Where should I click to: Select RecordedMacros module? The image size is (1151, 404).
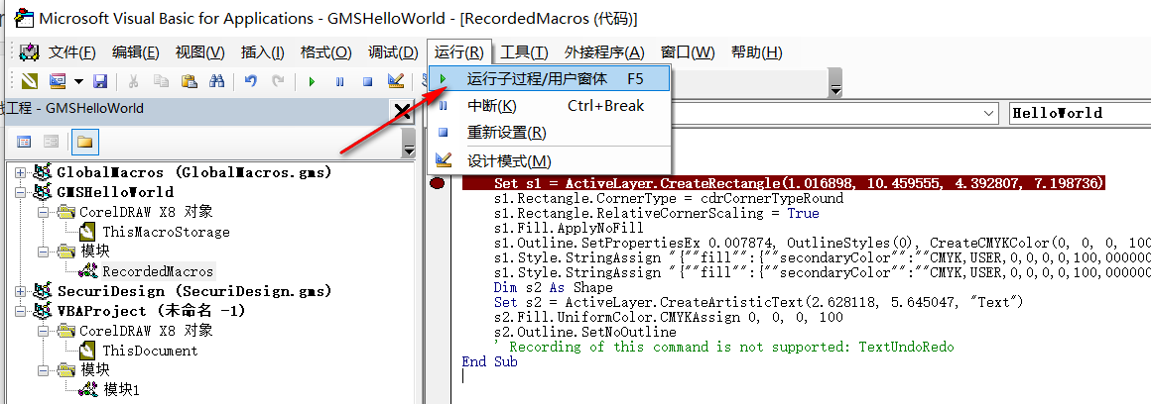point(158,271)
